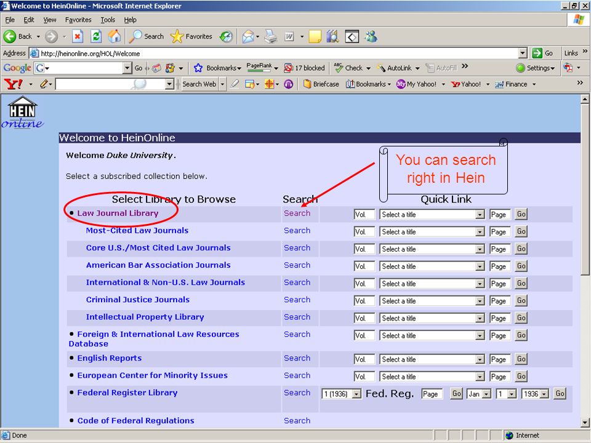Refresh the page with the green arrows icon
The image size is (591, 443).
[x=96, y=36]
